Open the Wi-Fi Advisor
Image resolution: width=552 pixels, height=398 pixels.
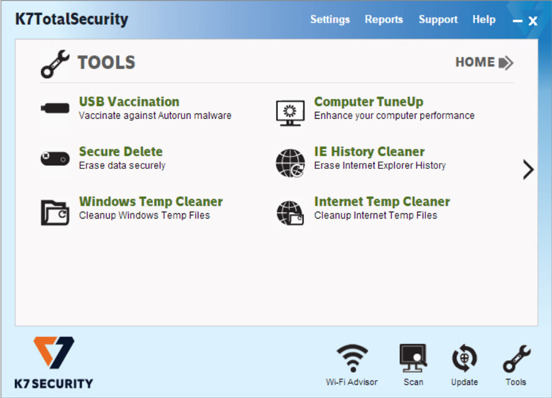coord(351,362)
